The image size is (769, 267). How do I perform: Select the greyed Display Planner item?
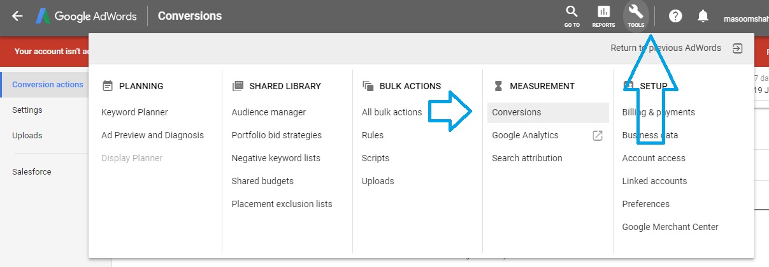tap(132, 158)
